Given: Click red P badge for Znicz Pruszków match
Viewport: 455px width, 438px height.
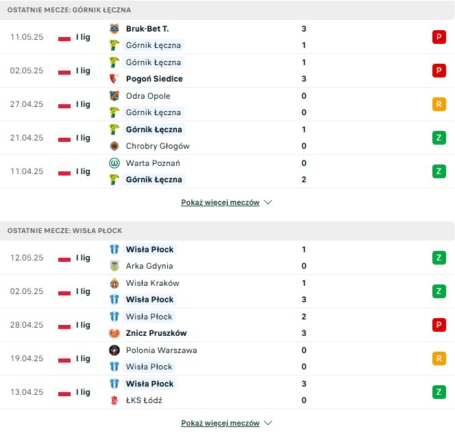Looking at the screenshot, I should pos(439,325).
